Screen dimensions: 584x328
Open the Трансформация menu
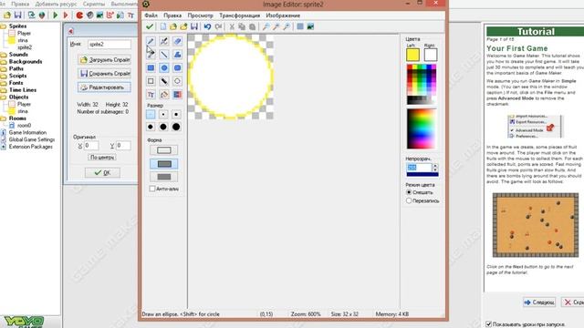pyautogui.click(x=239, y=15)
